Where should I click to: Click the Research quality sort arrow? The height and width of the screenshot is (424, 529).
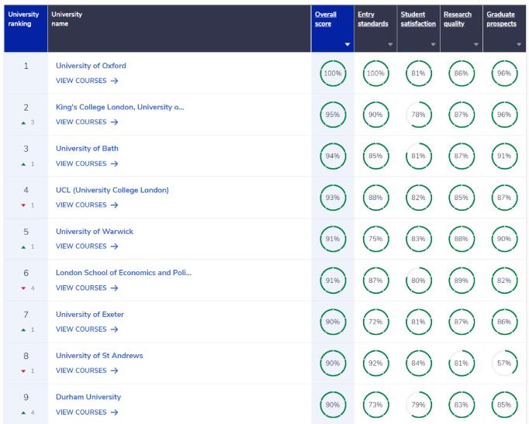pyautogui.click(x=476, y=44)
